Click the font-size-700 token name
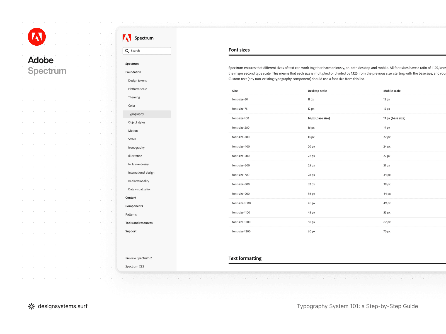The height and width of the screenshot is (334, 446). click(241, 175)
